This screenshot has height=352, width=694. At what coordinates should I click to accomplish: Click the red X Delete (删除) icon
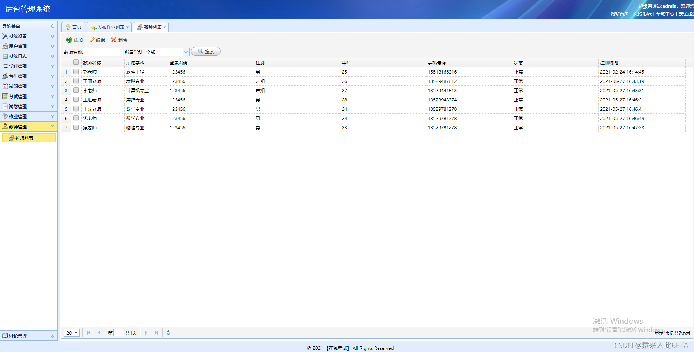[114, 40]
